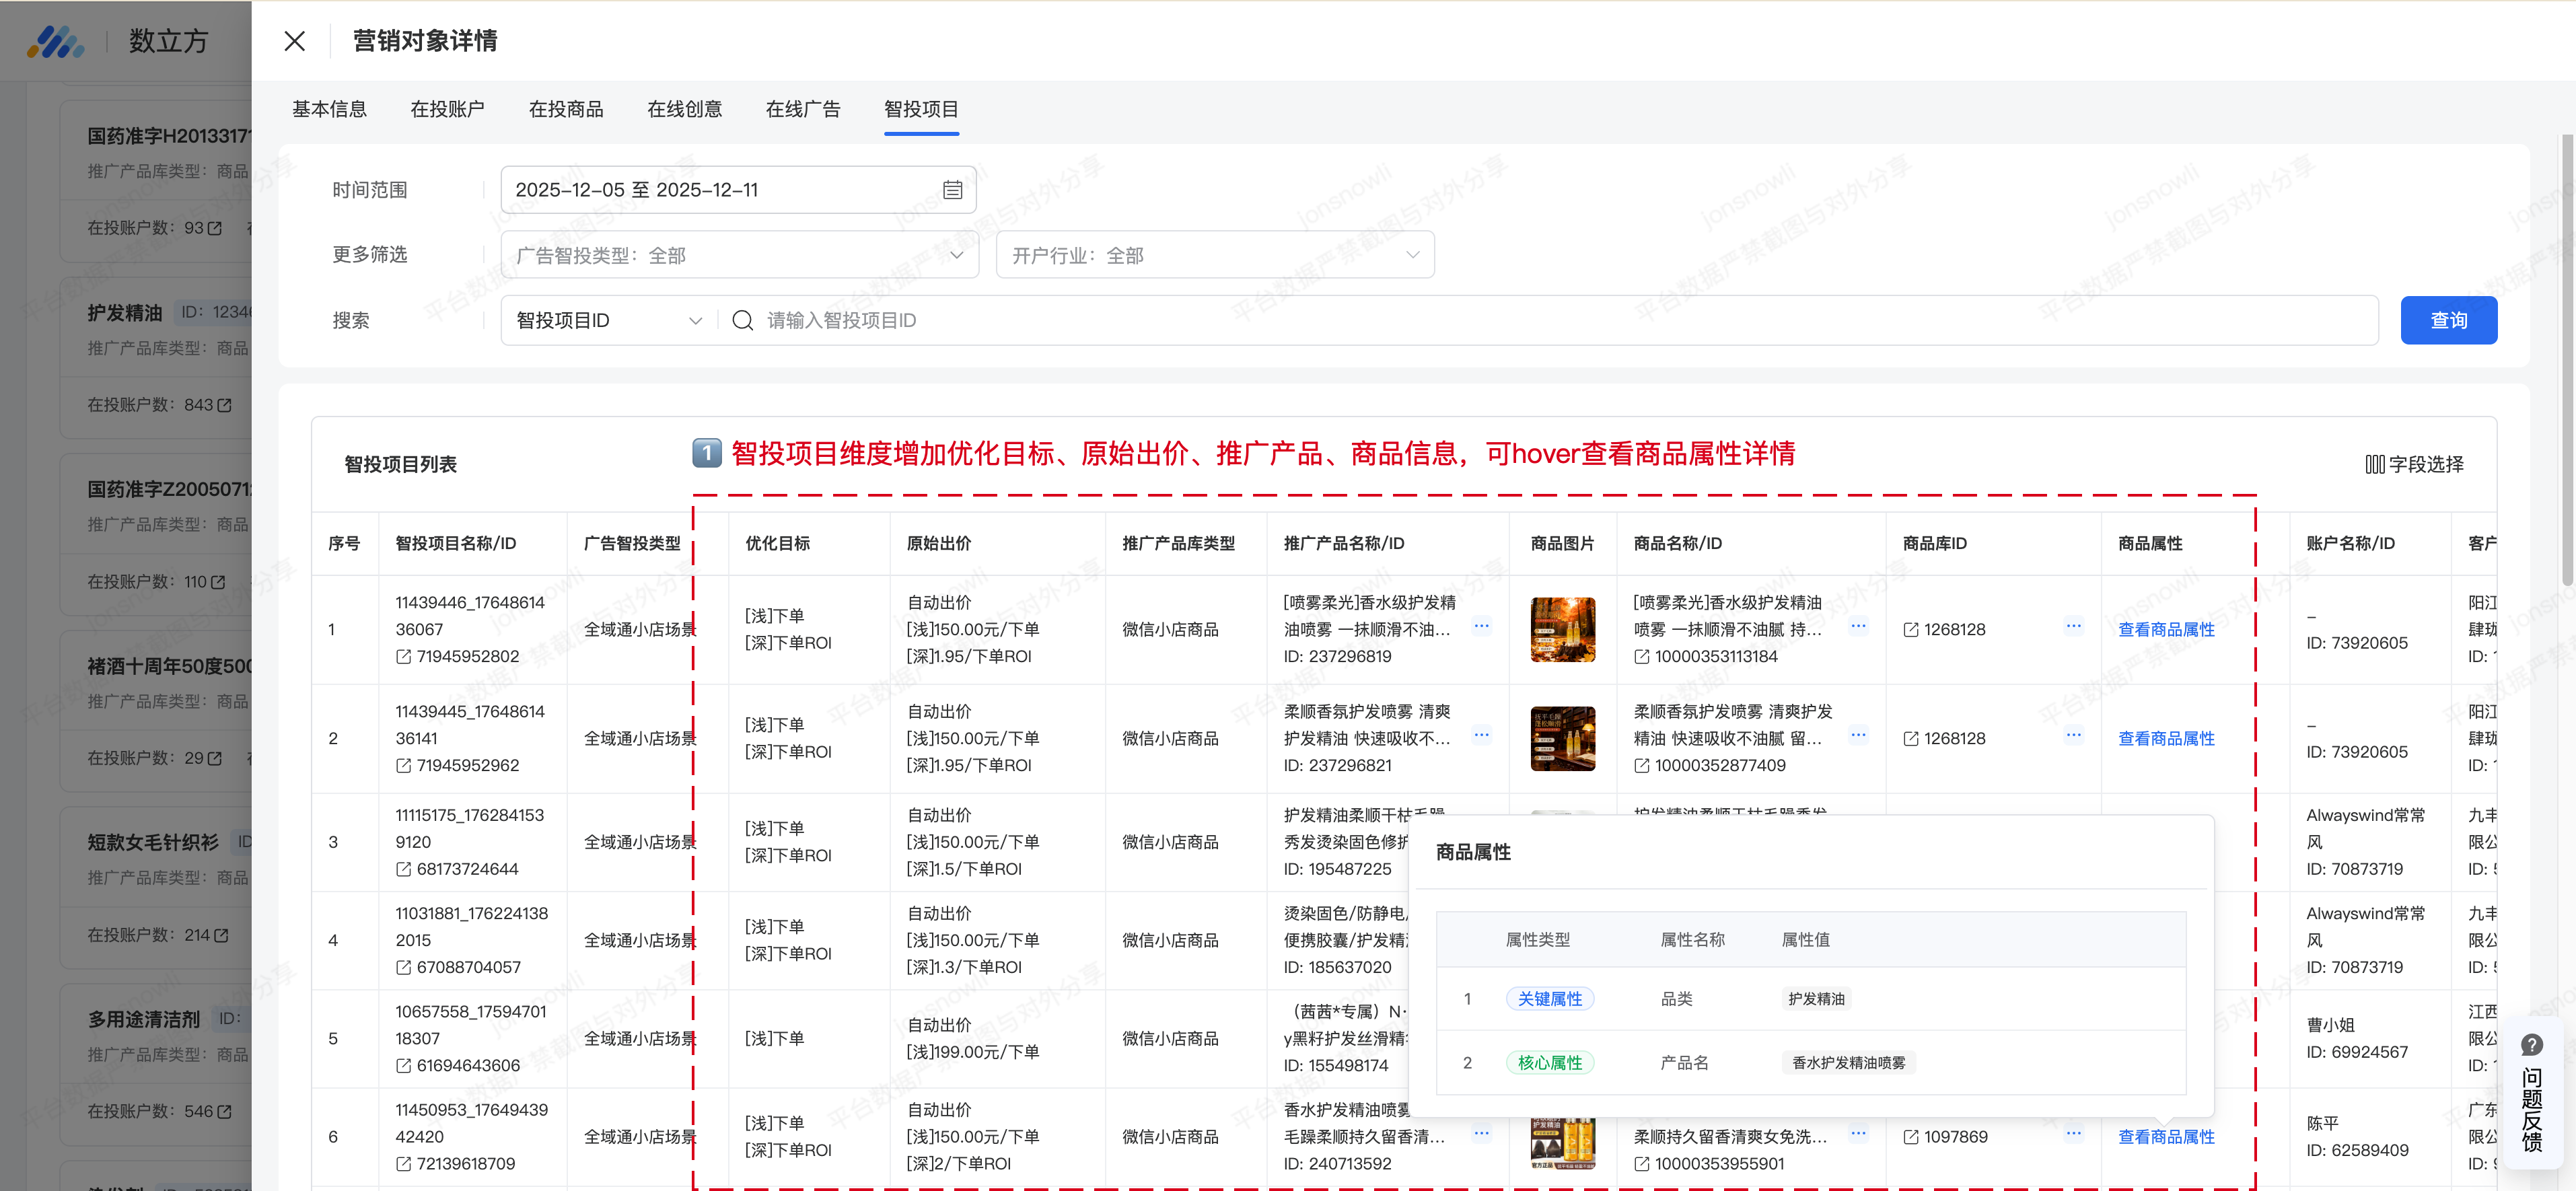Open external link for project 71945952802

(404, 657)
